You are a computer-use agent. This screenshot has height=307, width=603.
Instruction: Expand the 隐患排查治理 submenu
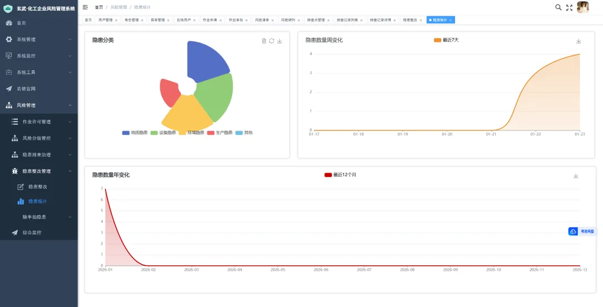(70, 155)
